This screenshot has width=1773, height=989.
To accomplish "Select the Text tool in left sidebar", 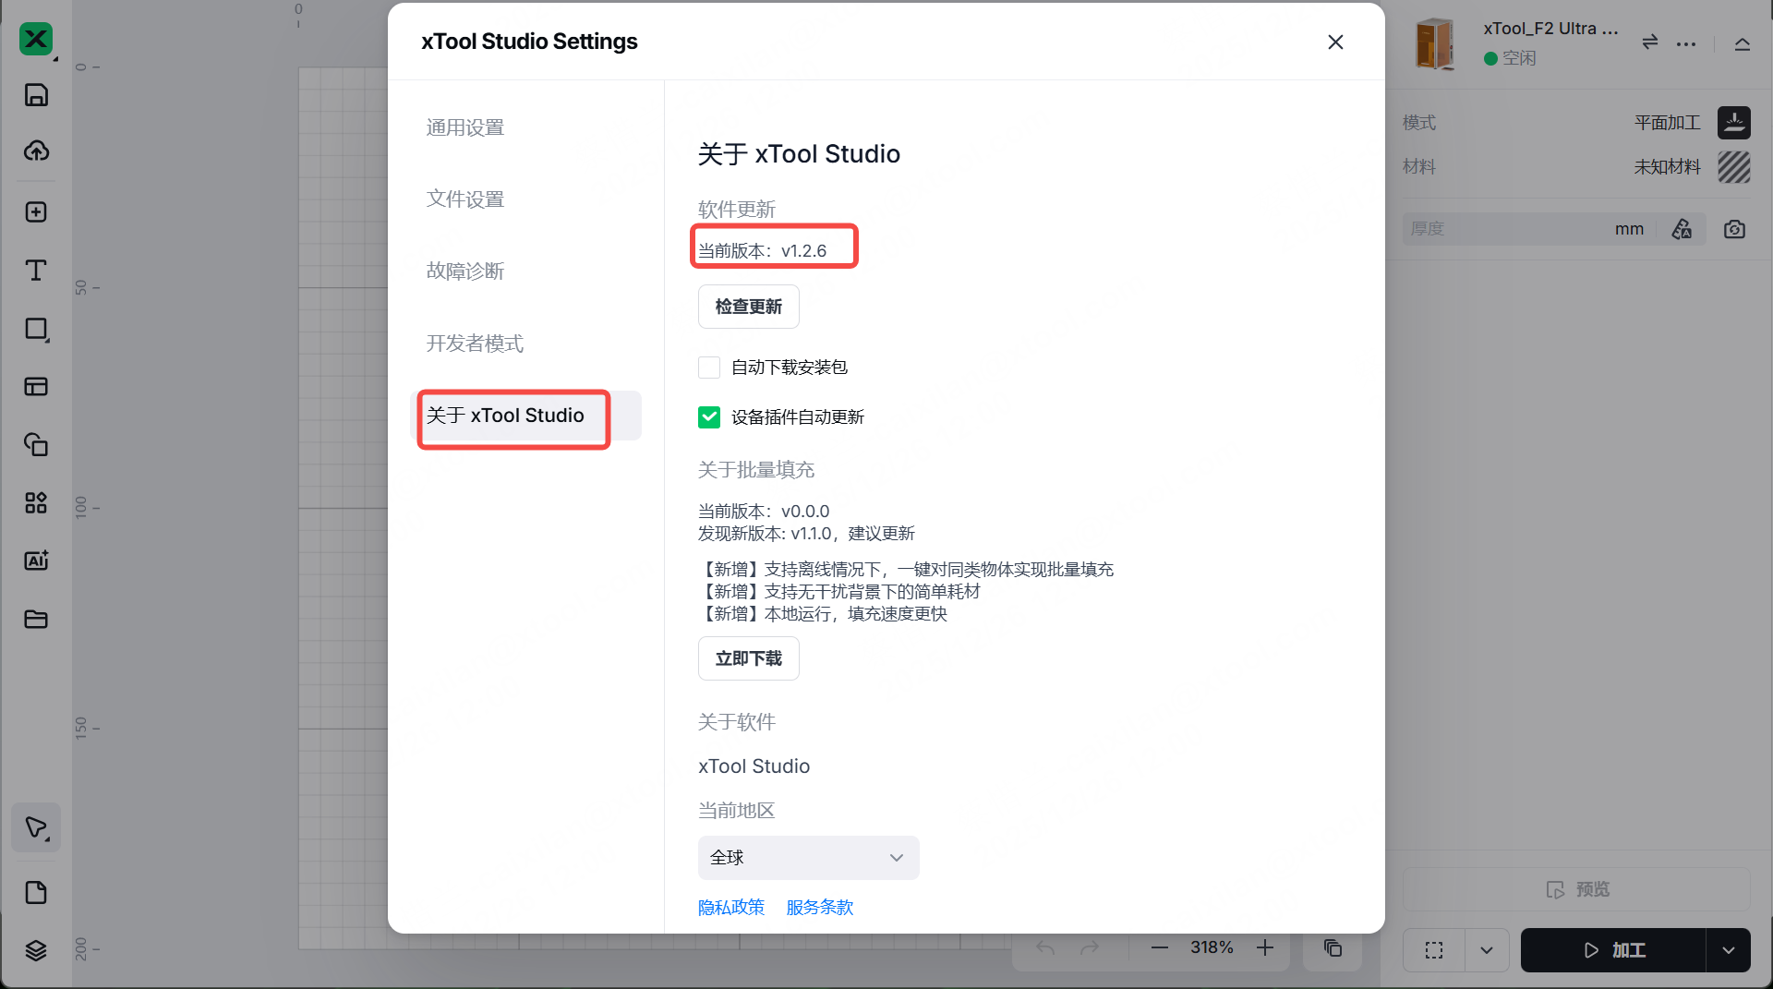I will click(36, 271).
